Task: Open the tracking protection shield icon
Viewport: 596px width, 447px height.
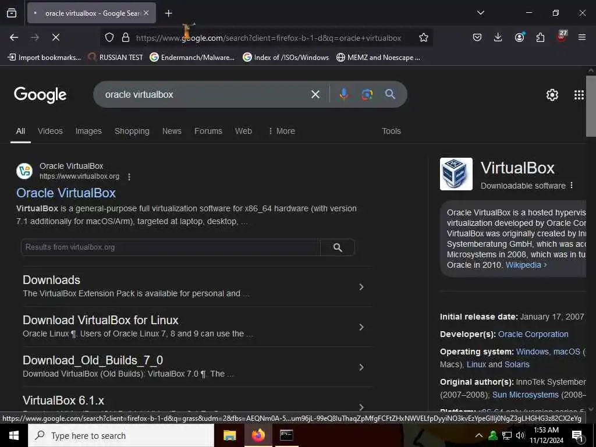Action: point(109,37)
